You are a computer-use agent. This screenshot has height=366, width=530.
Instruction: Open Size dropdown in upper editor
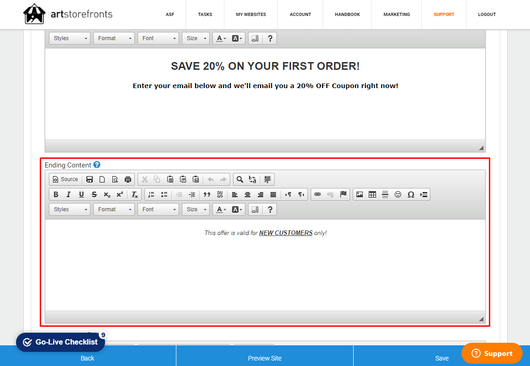pyautogui.click(x=196, y=38)
